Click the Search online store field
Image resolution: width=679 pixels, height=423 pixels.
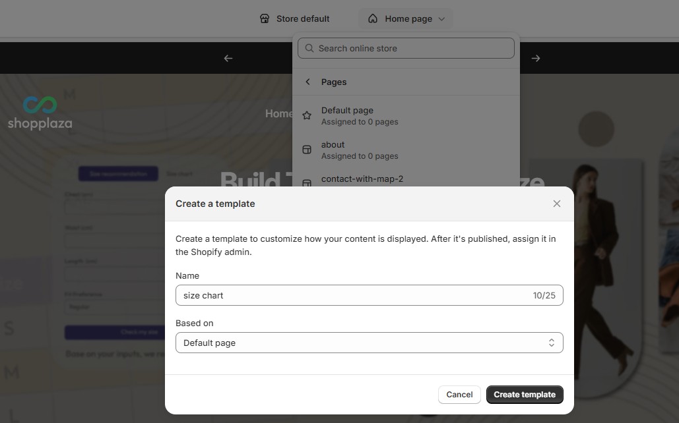click(x=406, y=48)
